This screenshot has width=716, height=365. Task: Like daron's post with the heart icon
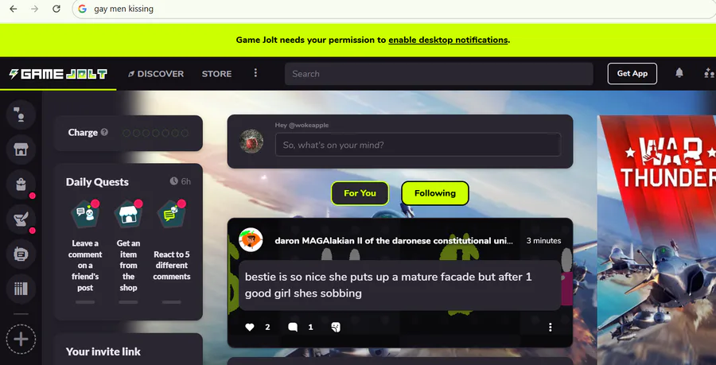coord(249,327)
